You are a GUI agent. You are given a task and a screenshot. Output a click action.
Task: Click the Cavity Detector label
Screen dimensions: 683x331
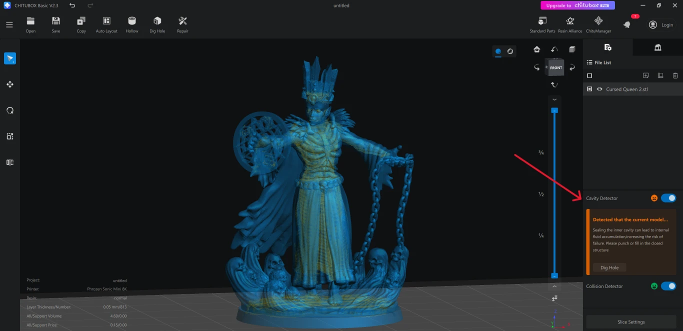(x=602, y=198)
